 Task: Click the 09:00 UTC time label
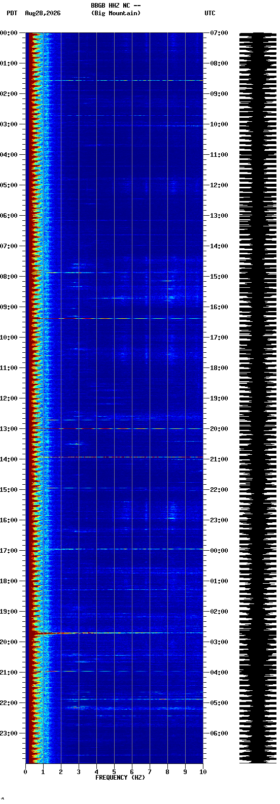pyautogui.click(x=219, y=94)
